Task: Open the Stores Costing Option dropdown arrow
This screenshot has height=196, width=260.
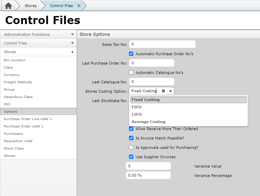Action: coord(170,91)
